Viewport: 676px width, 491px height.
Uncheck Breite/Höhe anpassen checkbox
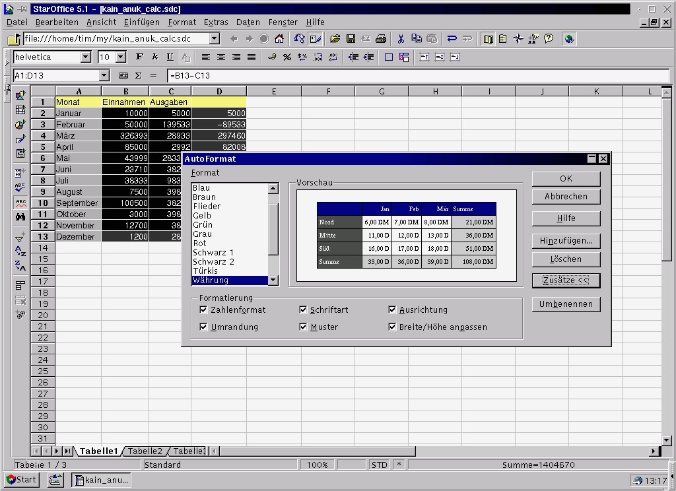(392, 327)
